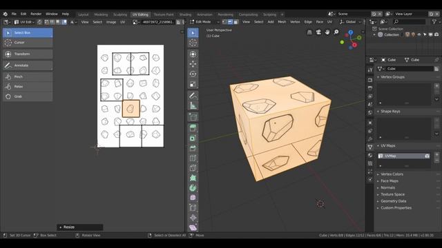Open the UV Edit mode dropdown
The image size is (442, 248).
click(x=24, y=22)
